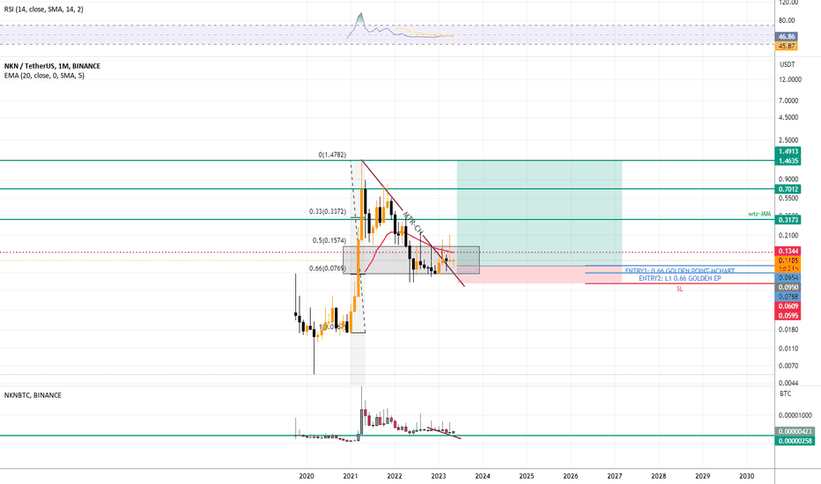Click the 0.2100 tick on price scale
821x484 pixels.
tap(790, 236)
